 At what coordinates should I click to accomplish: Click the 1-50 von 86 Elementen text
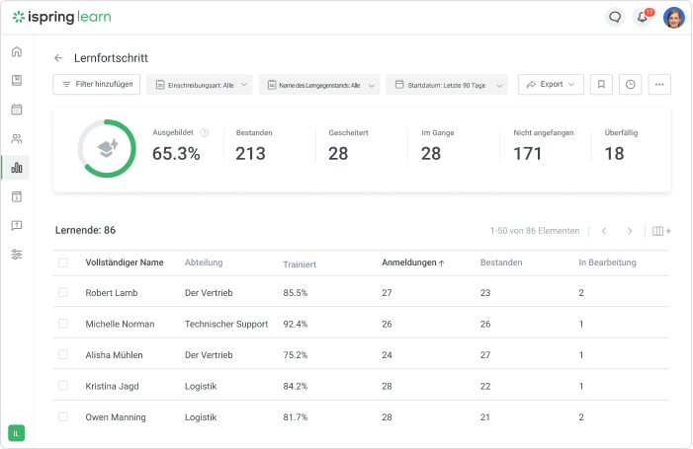pyautogui.click(x=535, y=231)
